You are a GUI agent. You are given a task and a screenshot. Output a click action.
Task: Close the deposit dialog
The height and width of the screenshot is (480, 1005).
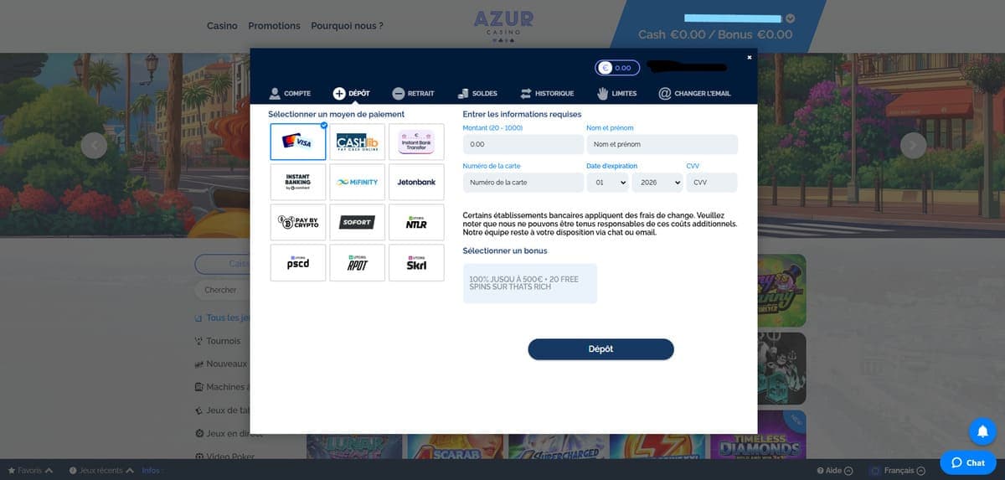coord(750,57)
